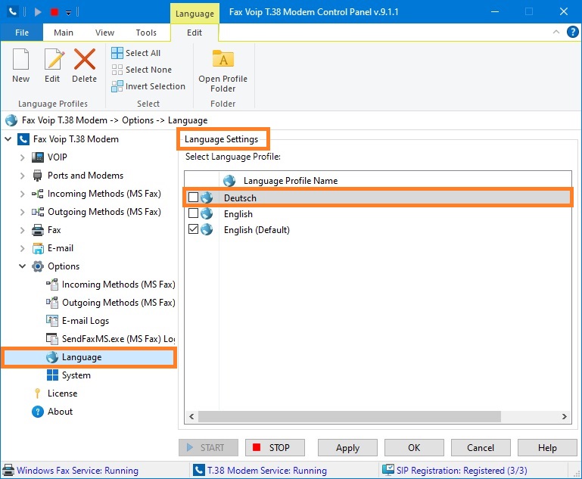Click the New language profile icon

pyautogui.click(x=20, y=59)
